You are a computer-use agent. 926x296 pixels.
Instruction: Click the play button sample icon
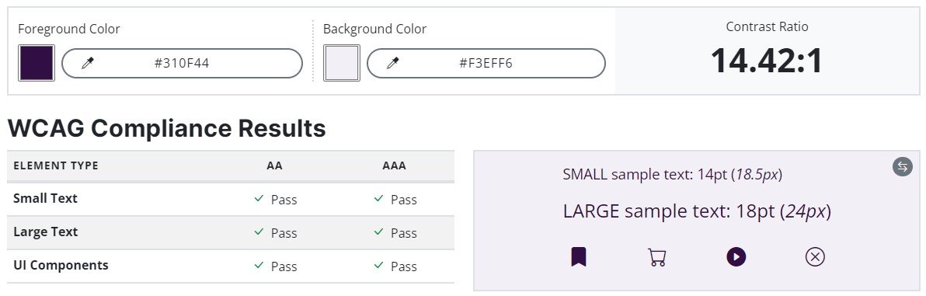[x=736, y=257]
